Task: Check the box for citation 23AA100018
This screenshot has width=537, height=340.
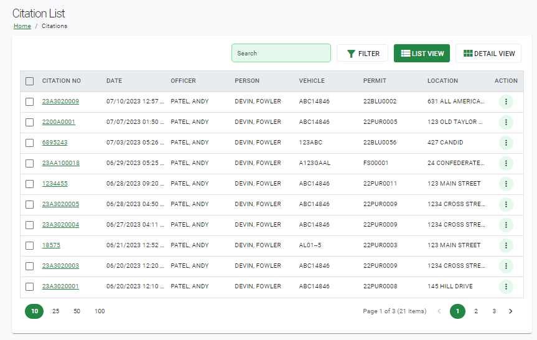Action: (30, 164)
